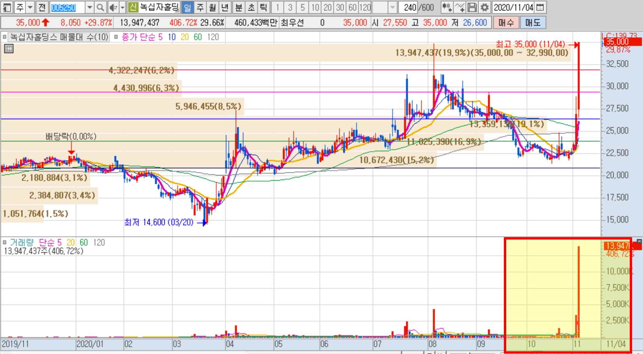The image size is (643, 354).
Task: Click the green 60-day MA price legend
Action: (198, 37)
